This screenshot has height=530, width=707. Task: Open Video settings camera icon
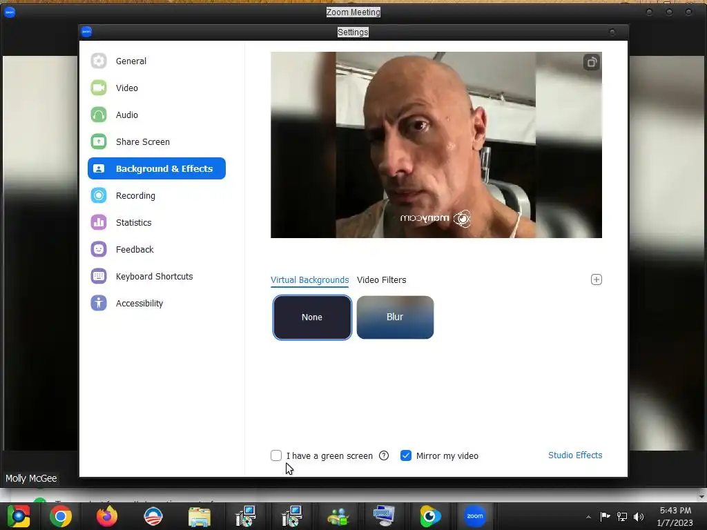coord(99,88)
